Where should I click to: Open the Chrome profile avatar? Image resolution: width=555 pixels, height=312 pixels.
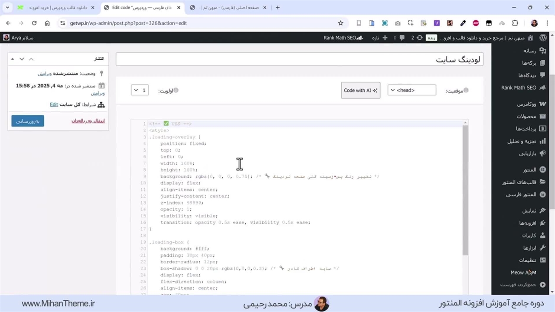coord(534,23)
